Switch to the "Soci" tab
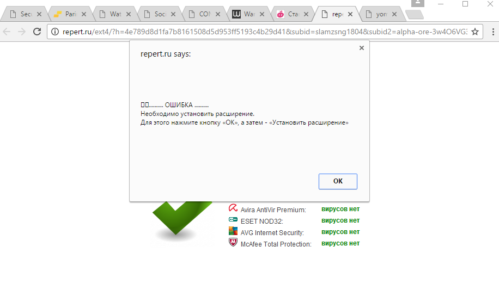 pos(160,14)
